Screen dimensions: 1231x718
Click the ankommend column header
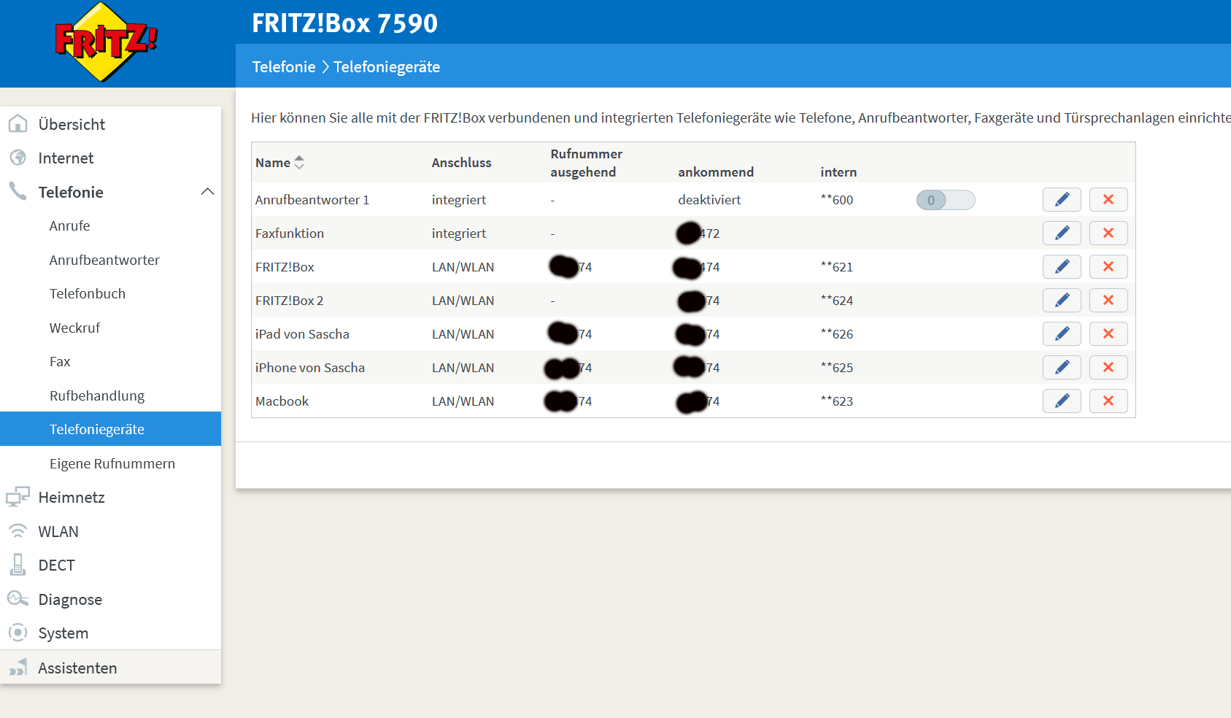tap(716, 172)
